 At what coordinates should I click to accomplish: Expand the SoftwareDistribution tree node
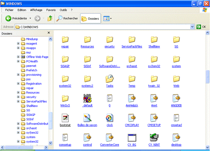[x=18, y=124]
